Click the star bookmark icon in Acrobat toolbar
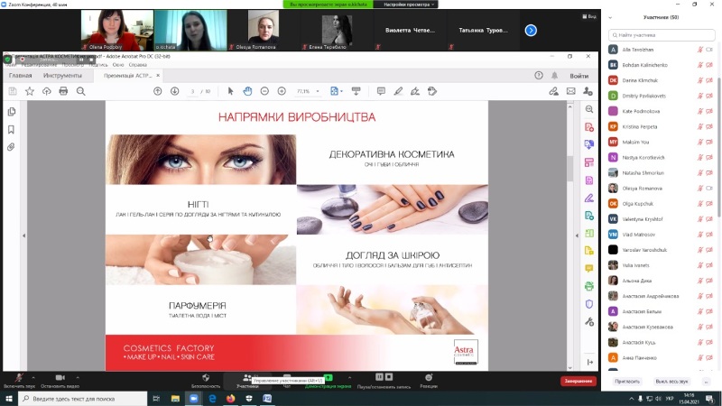 30,91
